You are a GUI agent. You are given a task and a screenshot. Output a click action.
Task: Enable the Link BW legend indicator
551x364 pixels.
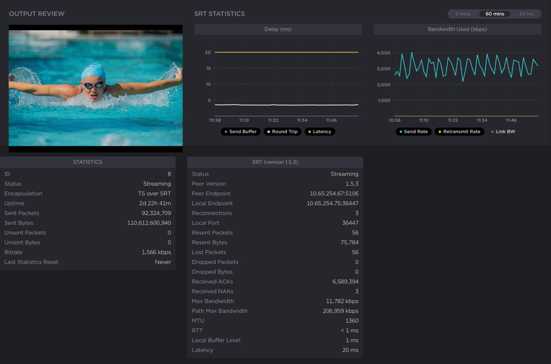click(503, 132)
